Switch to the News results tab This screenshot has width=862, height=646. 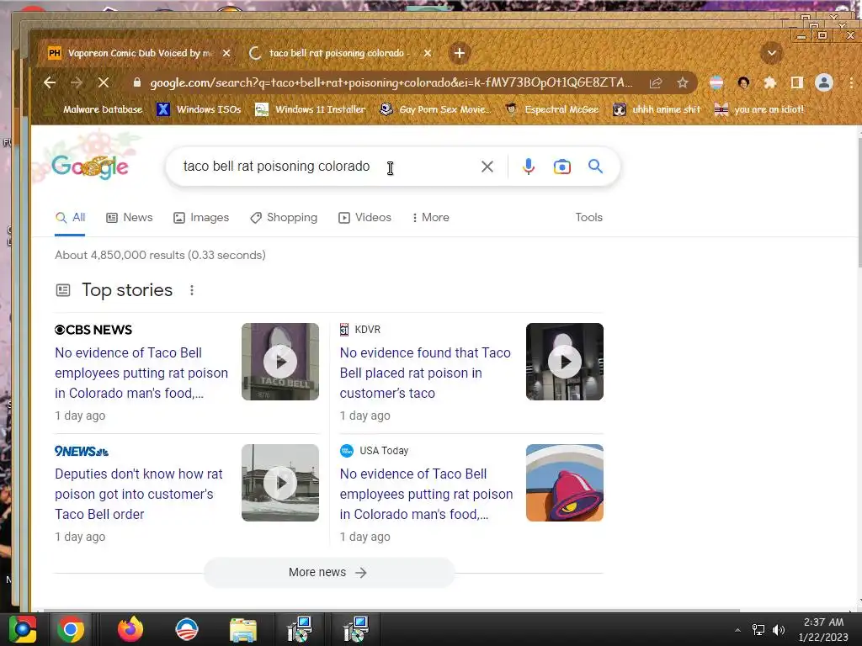click(130, 218)
